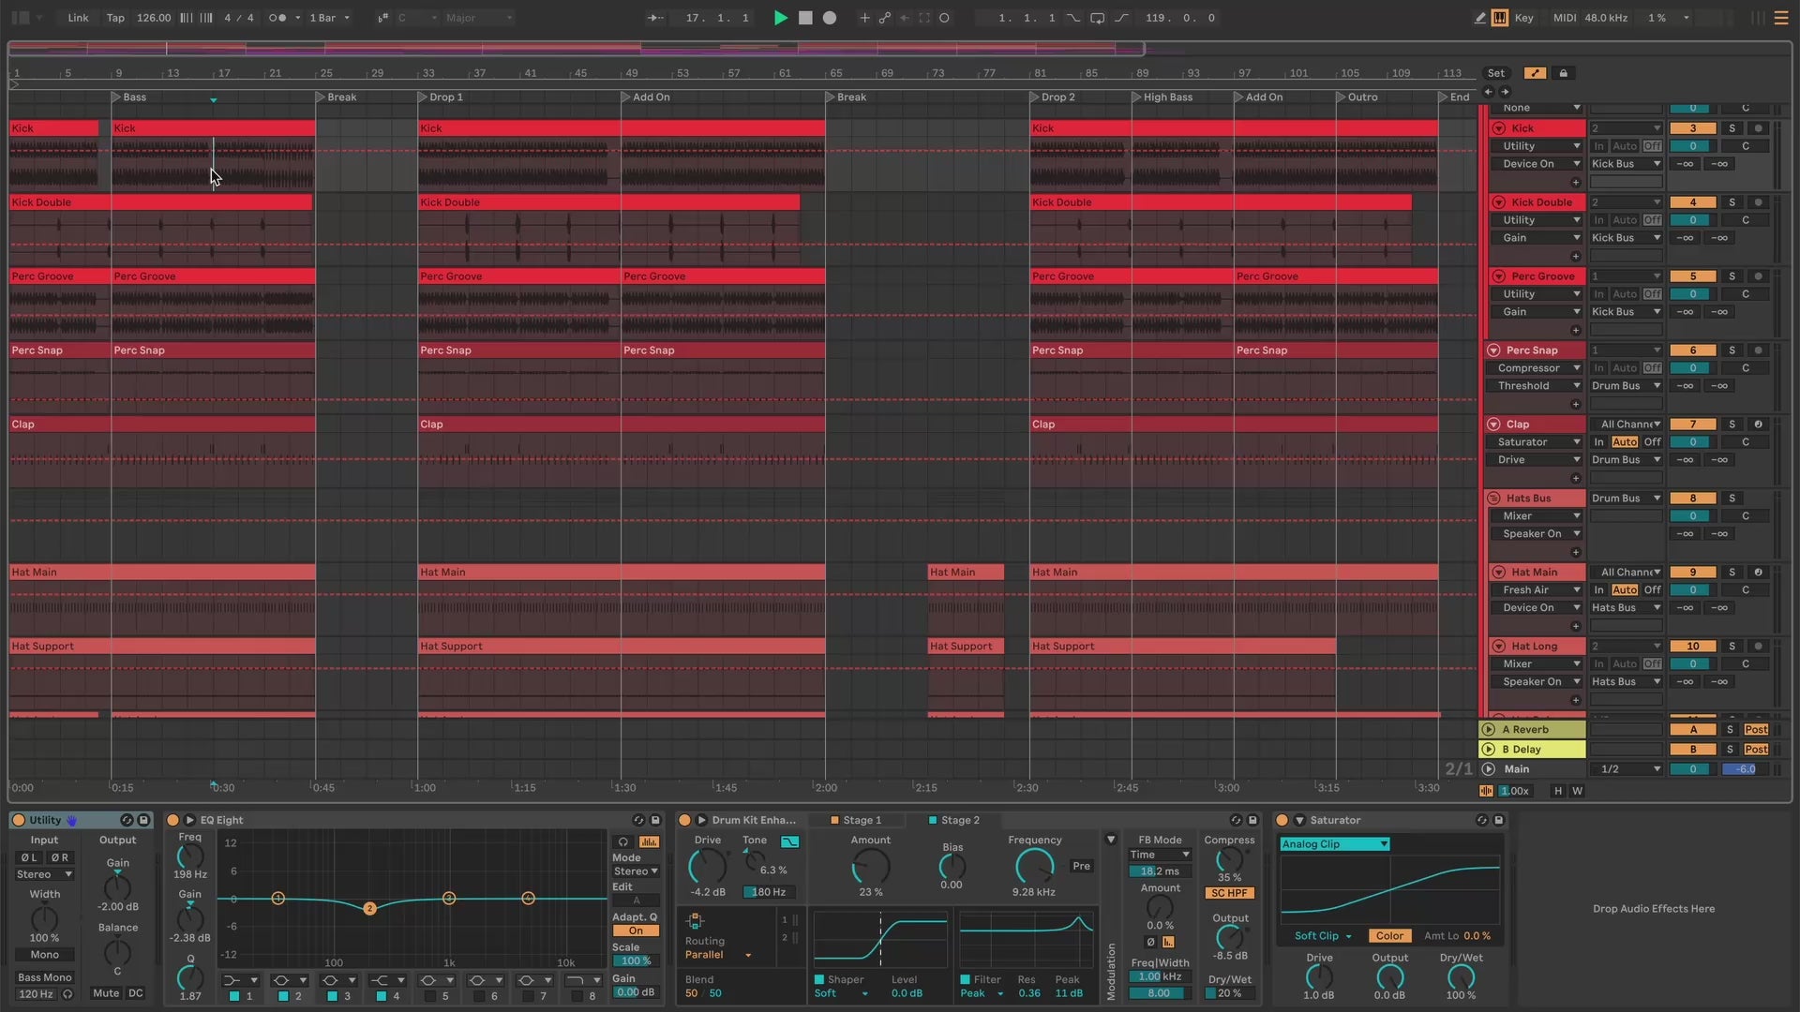
Task: Click the arrangement Record button
Action: [x=829, y=18]
